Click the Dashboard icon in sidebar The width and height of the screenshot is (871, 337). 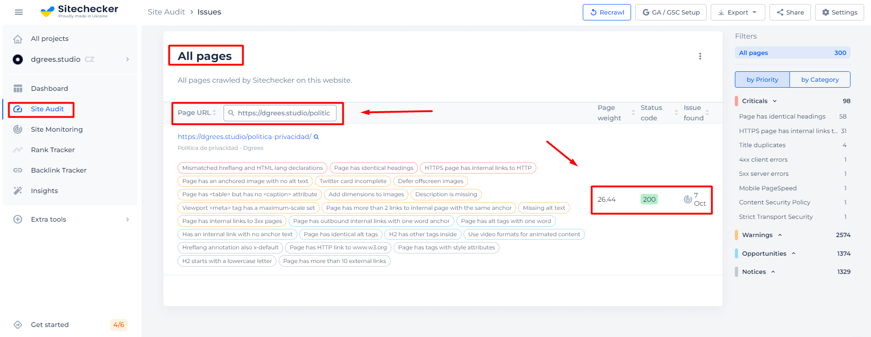tap(18, 89)
